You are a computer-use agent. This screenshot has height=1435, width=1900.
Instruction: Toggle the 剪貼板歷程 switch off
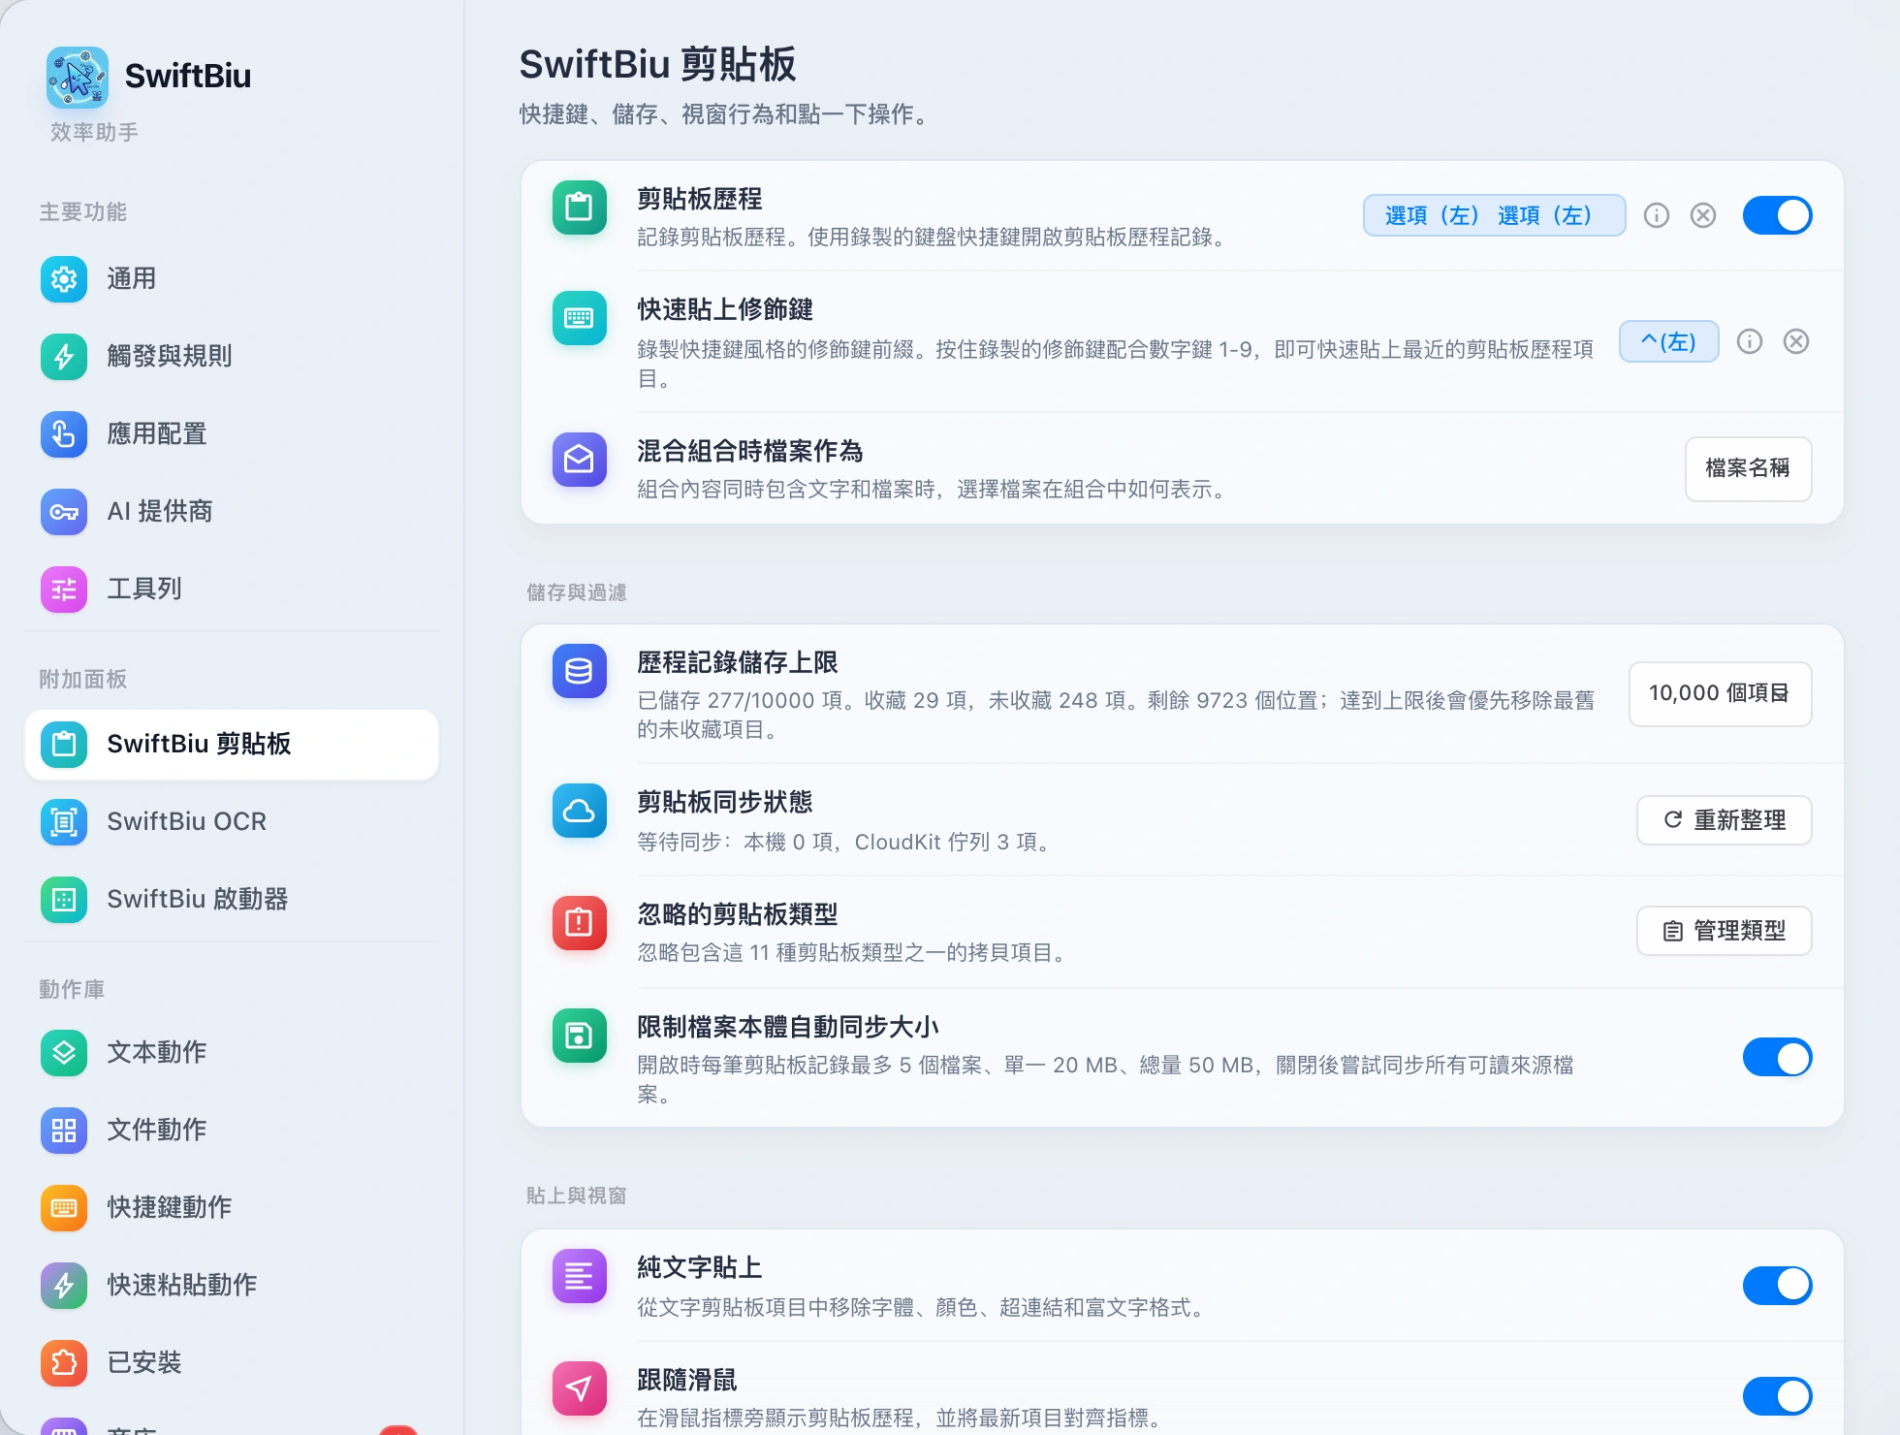click(x=1777, y=215)
